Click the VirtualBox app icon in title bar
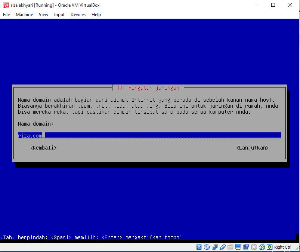The height and width of the screenshot is (252, 300). 6,5
